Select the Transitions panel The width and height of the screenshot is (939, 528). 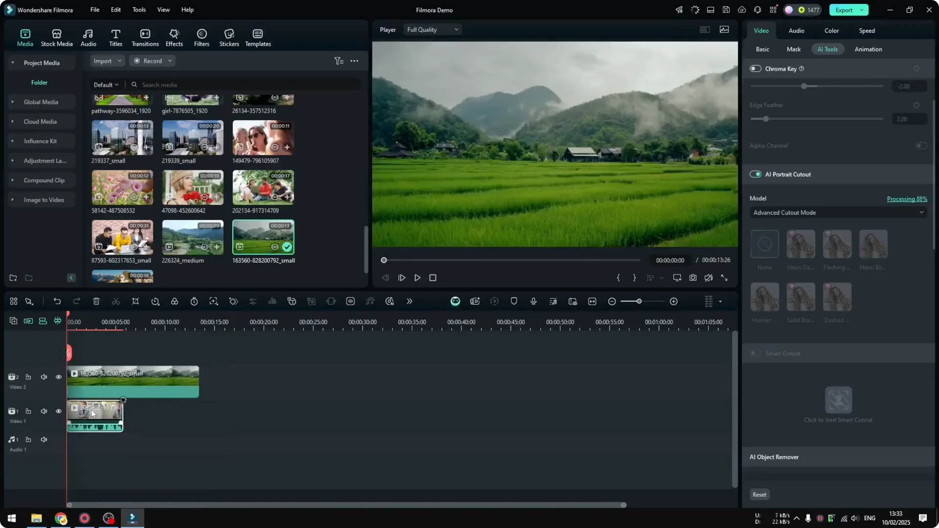145,37
